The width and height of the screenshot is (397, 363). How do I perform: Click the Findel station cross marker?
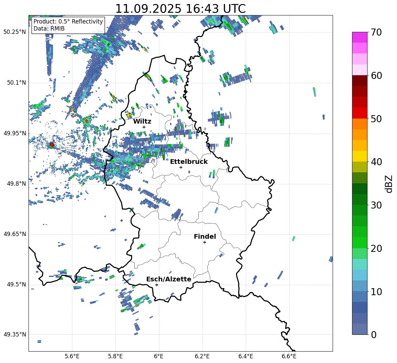click(x=205, y=242)
